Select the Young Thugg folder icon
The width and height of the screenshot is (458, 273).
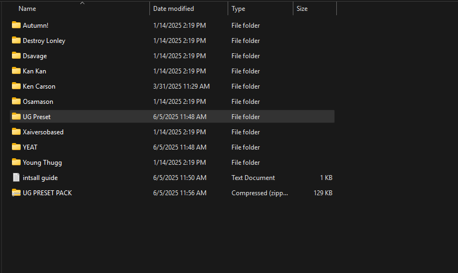[x=16, y=162]
